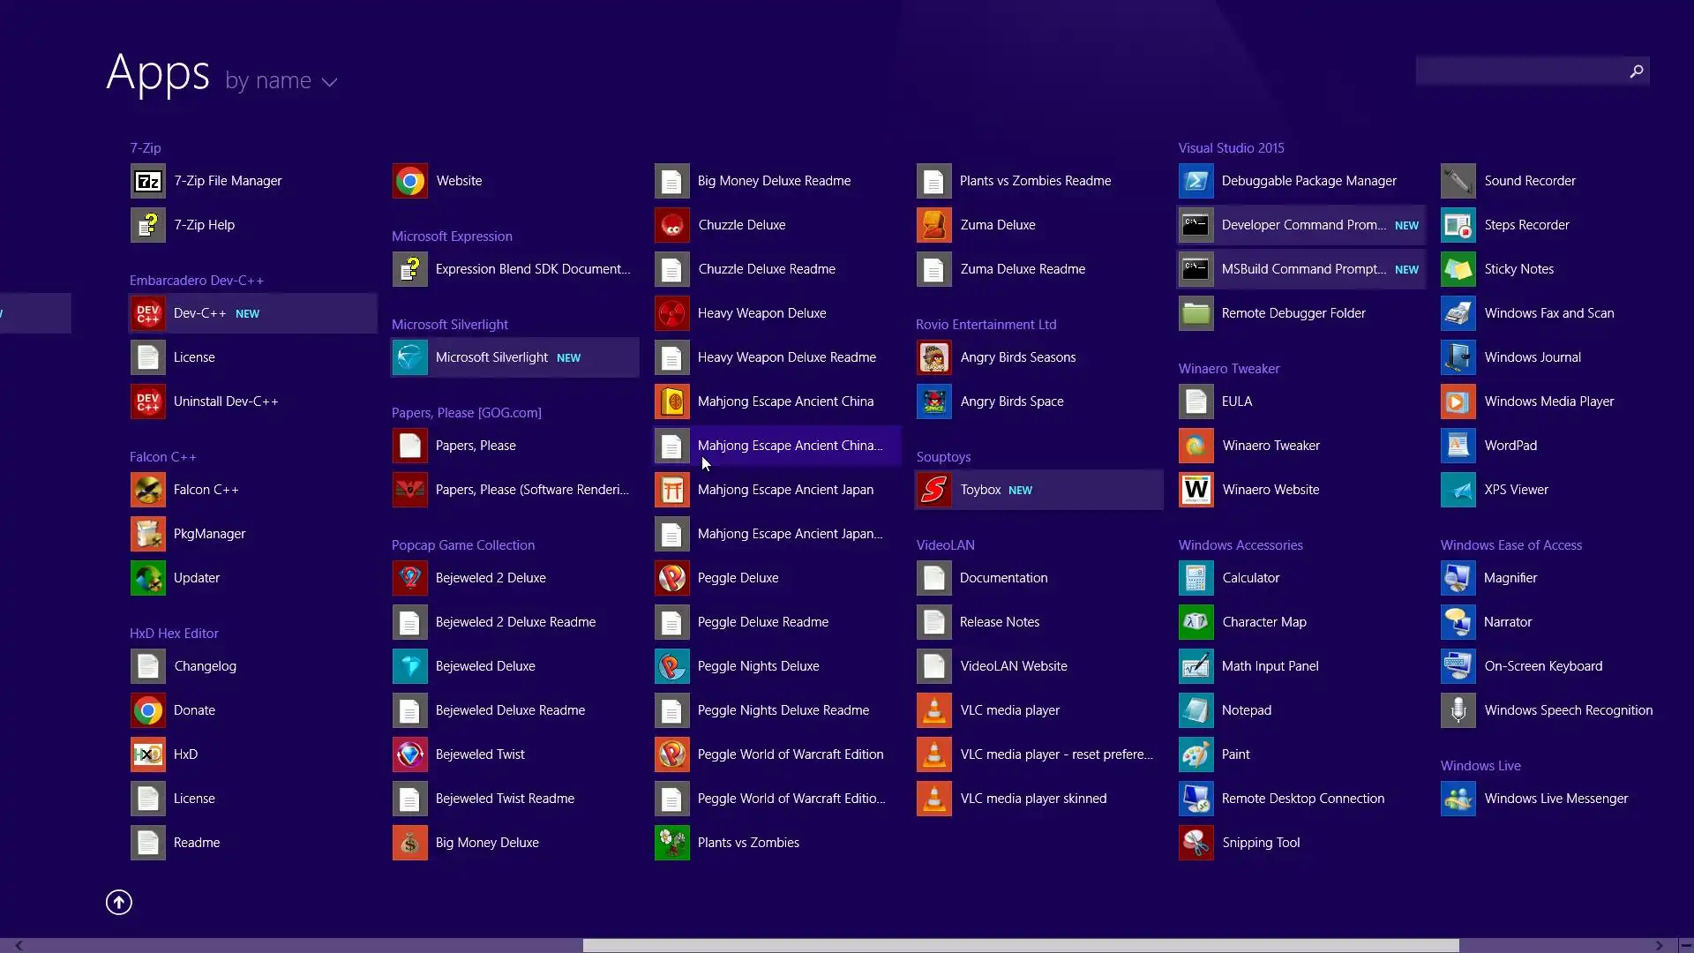Launch Dev-C++ application icon
This screenshot has height=953, width=1694.
tap(148, 313)
